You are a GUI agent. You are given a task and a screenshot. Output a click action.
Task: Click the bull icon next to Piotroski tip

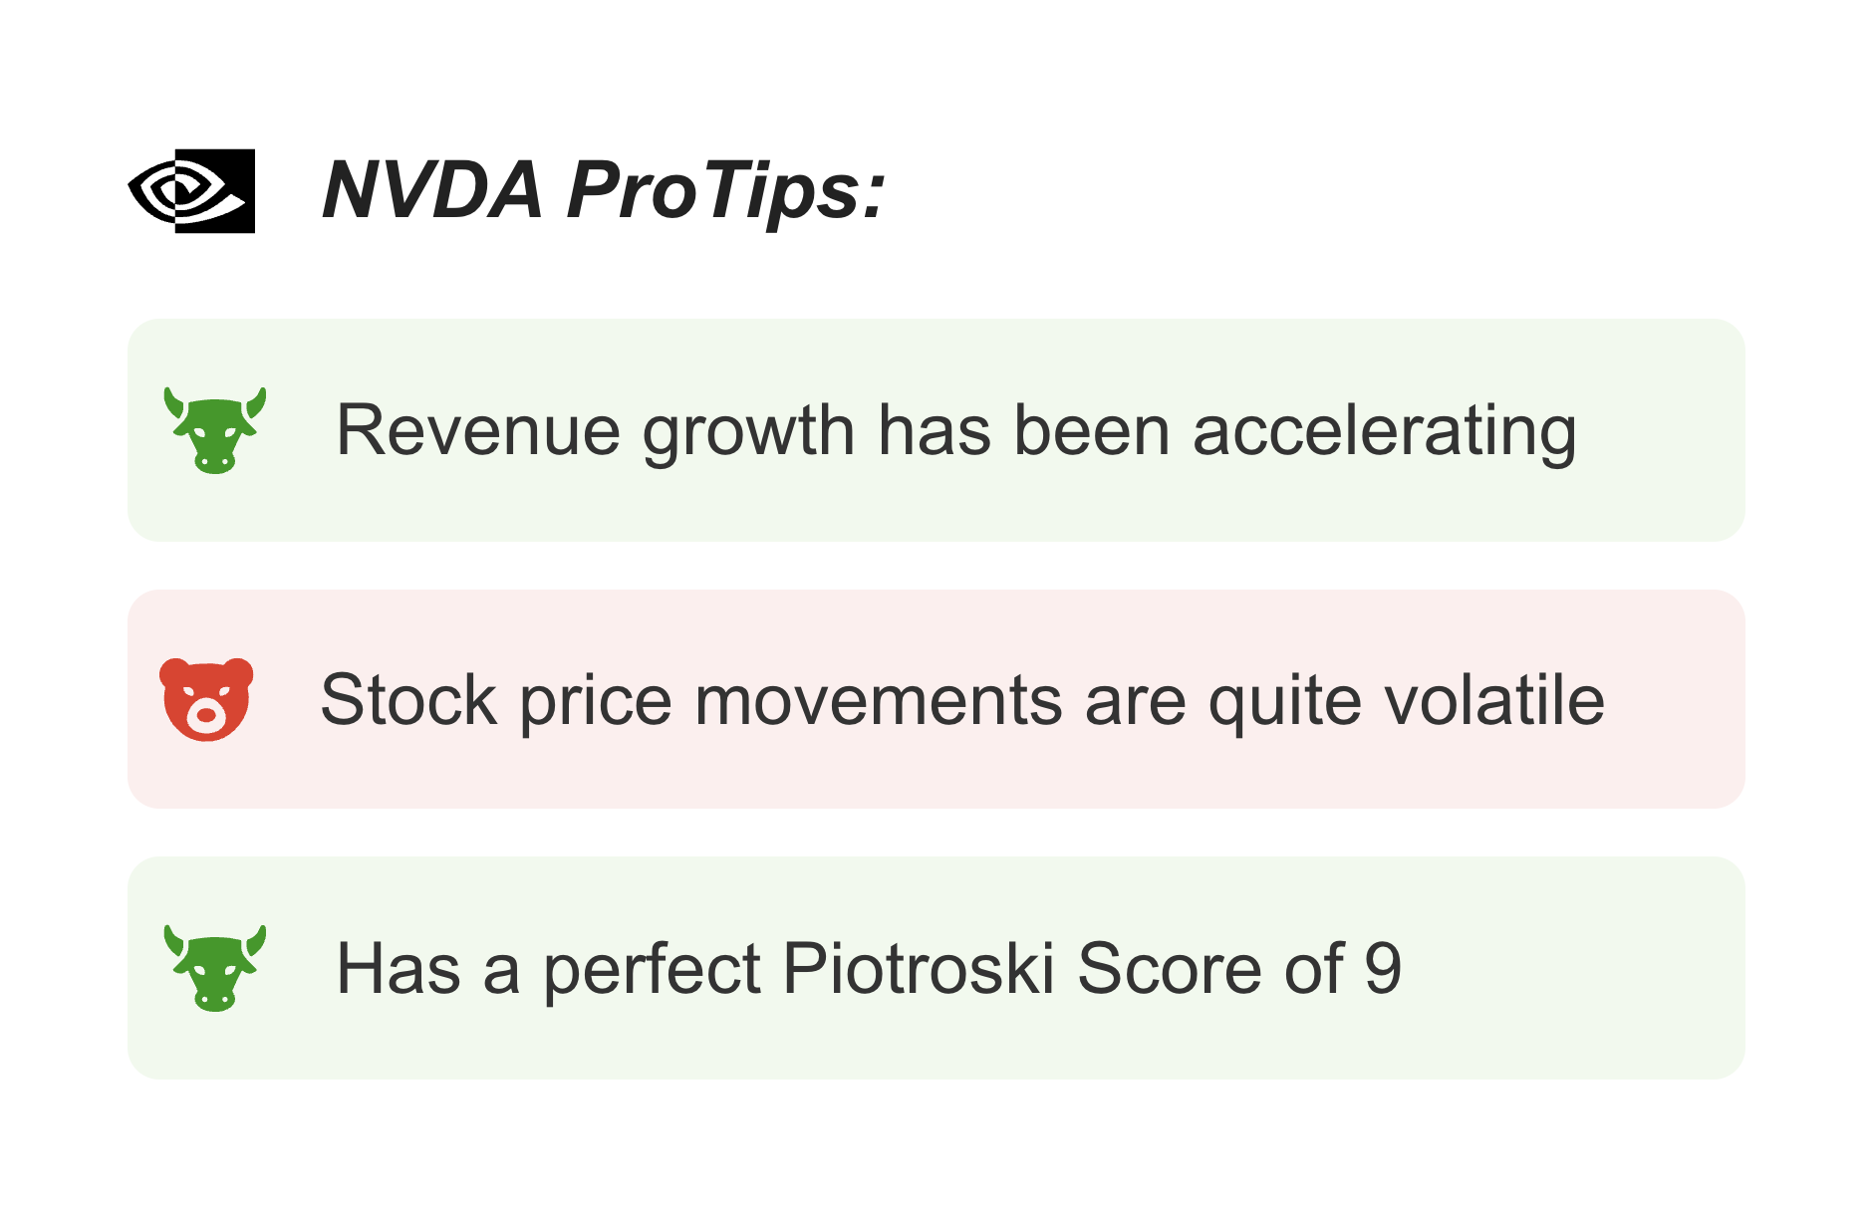pos(215,968)
